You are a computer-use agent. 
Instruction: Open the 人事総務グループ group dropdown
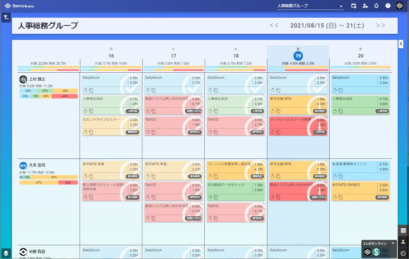(x=310, y=6)
